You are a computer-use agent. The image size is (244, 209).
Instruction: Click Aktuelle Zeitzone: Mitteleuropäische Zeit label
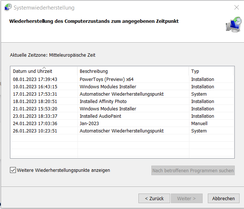point(52,55)
